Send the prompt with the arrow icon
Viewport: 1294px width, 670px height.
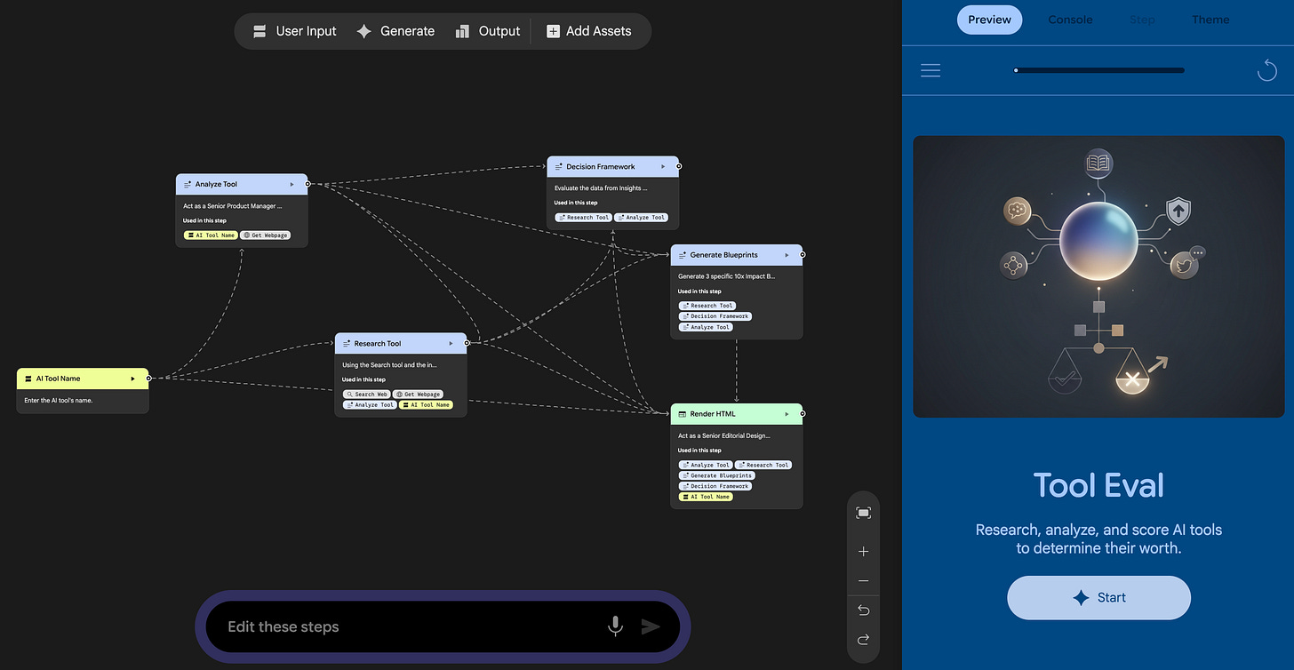coord(651,626)
